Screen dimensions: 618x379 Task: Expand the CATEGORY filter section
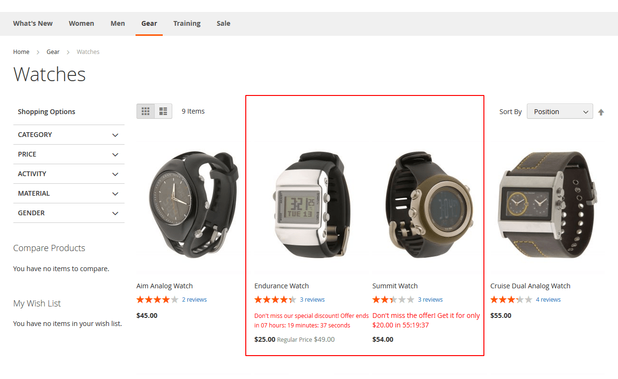pos(69,135)
